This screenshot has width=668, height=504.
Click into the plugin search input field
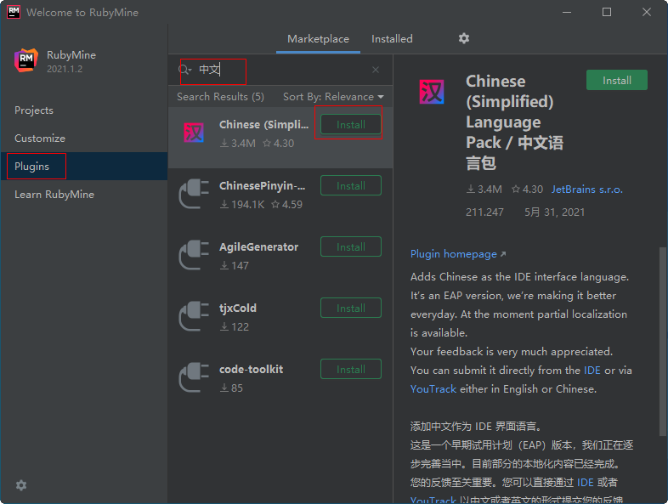281,70
